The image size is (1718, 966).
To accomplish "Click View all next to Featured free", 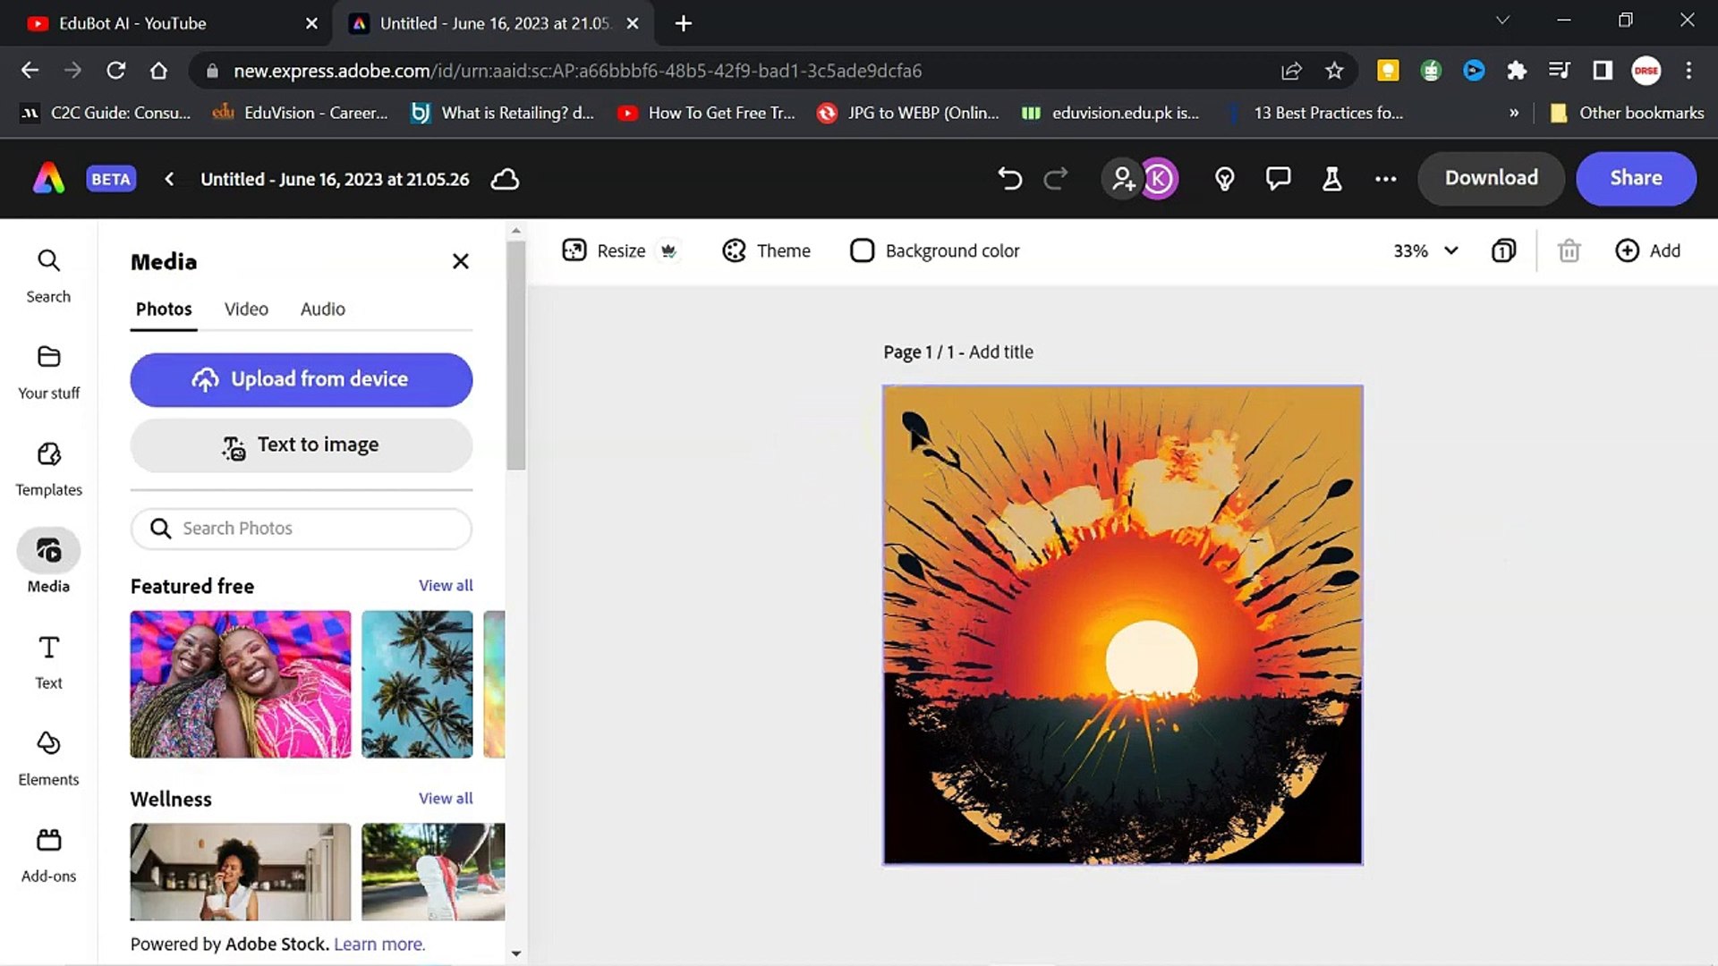I will click(445, 585).
